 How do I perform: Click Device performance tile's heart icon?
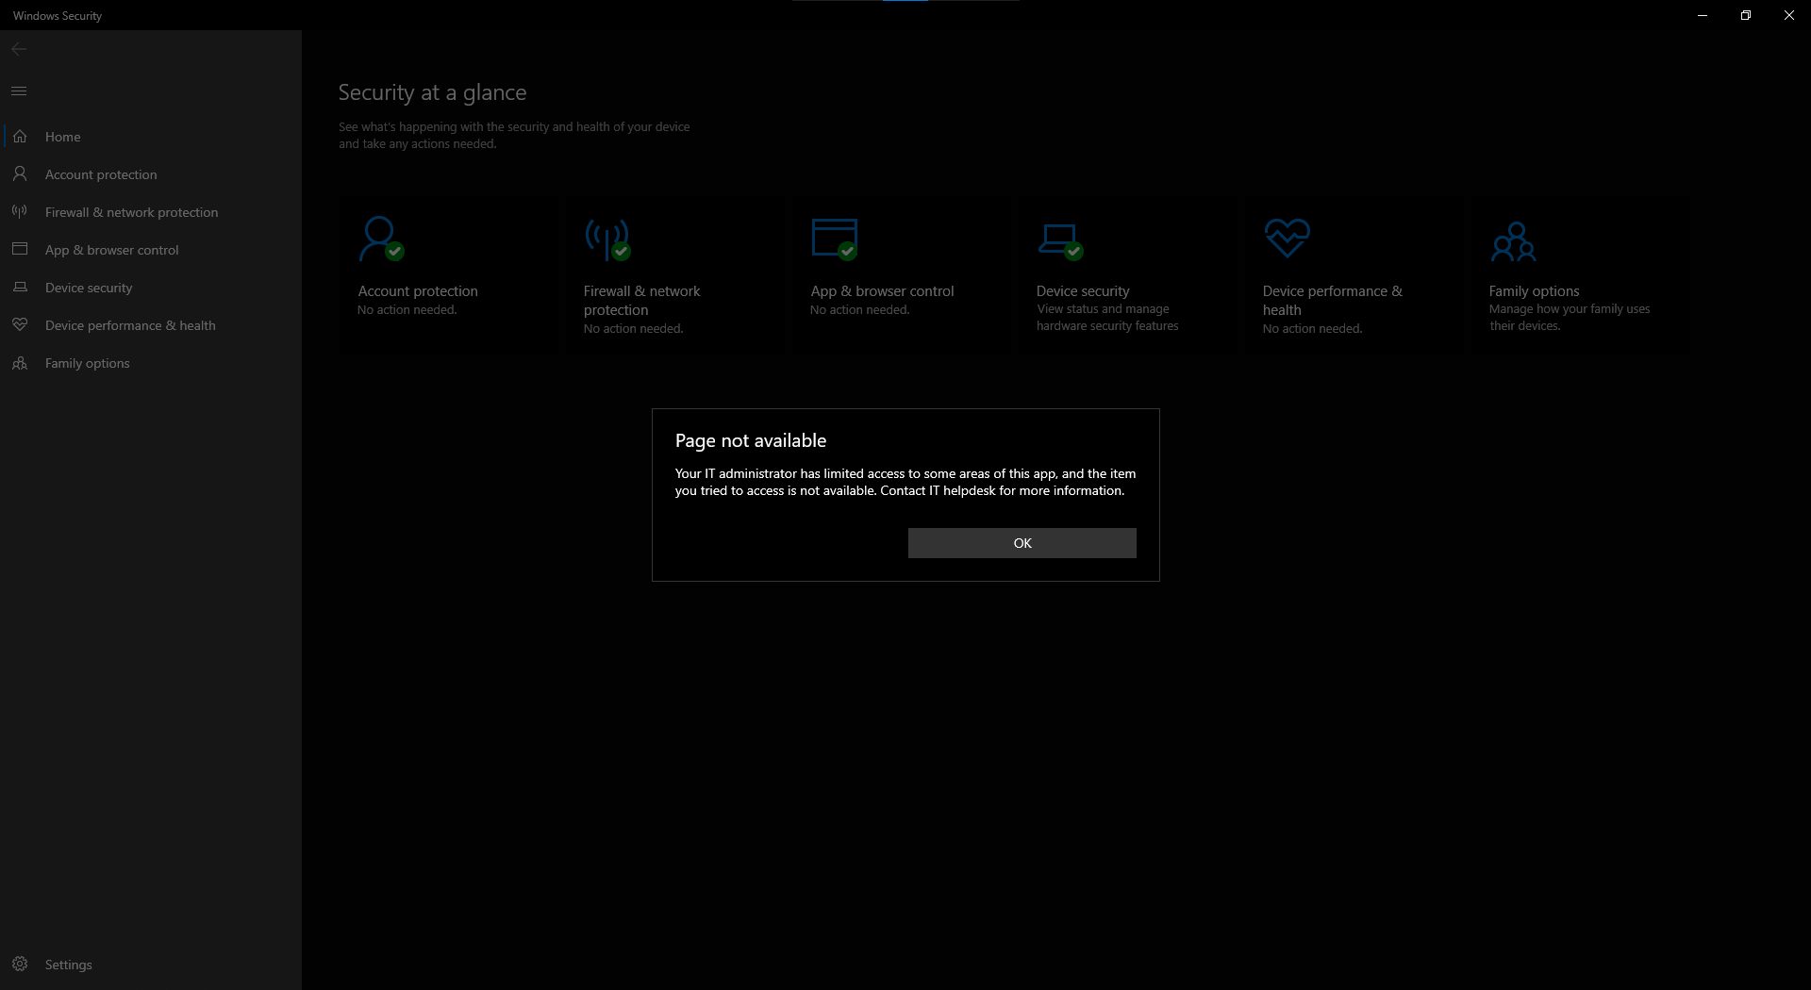(1288, 238)
